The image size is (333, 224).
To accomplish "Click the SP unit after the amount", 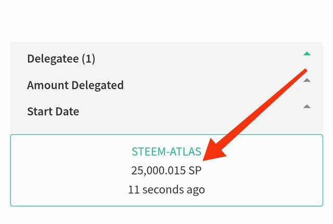I will pyautogui.click(x=194, y=170).
